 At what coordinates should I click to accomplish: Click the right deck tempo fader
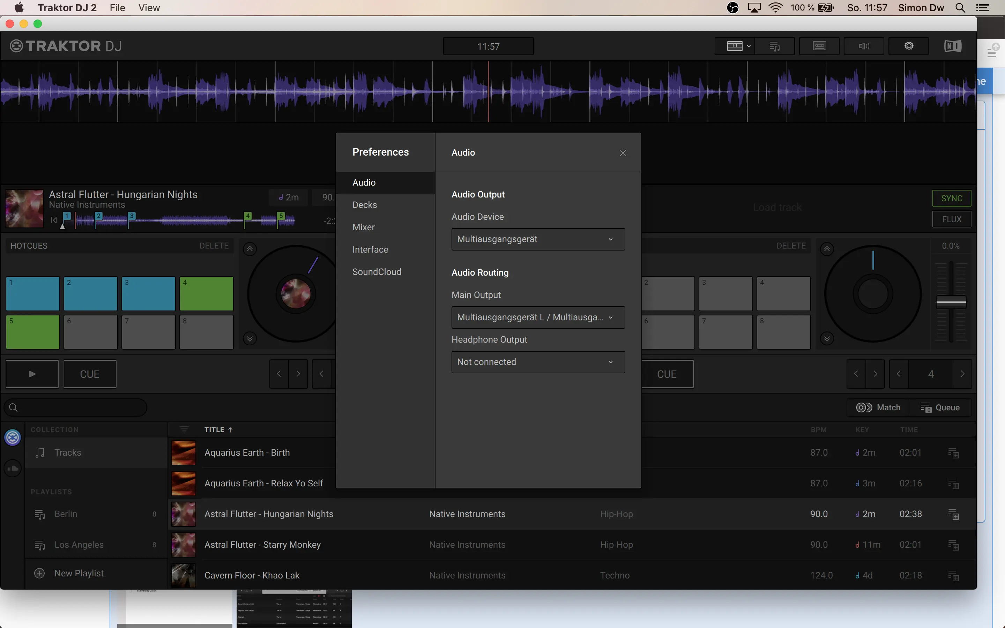[x=951, y=302]
